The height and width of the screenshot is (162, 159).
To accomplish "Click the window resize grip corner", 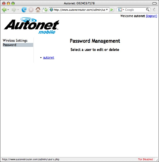I will (x=157, y=160).
